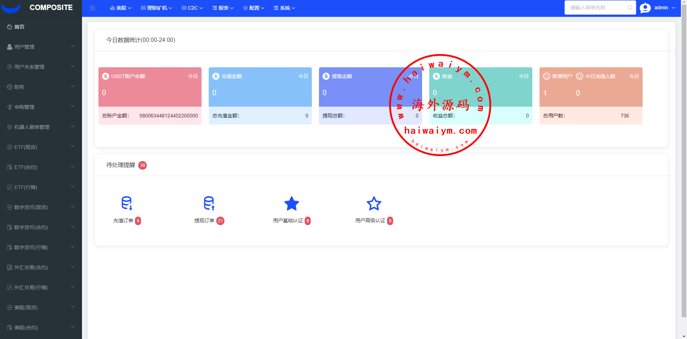Screen dimensions: 687x339
Task: Click the menu name search field
Action: pyautogui.click(x=596, y=8)
